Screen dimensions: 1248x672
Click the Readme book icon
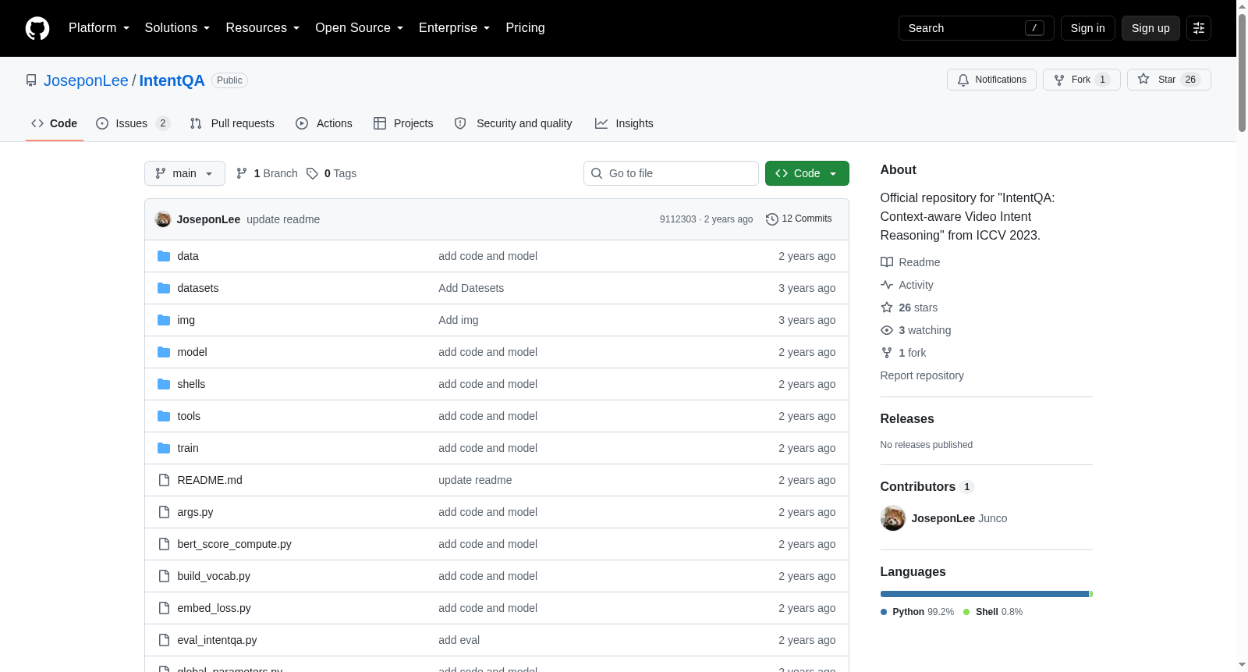point(887,262)
